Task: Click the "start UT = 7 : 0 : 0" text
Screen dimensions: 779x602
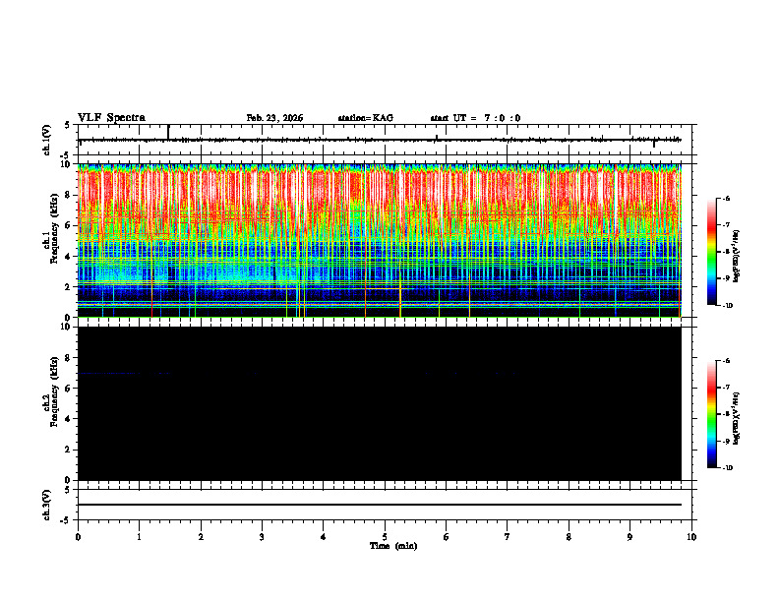Action: (475, 118)
